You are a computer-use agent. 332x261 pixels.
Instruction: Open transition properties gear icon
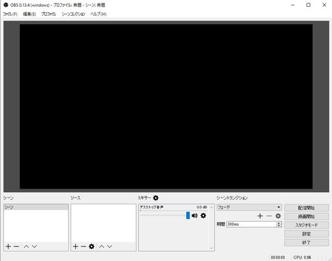click(278, 216)
